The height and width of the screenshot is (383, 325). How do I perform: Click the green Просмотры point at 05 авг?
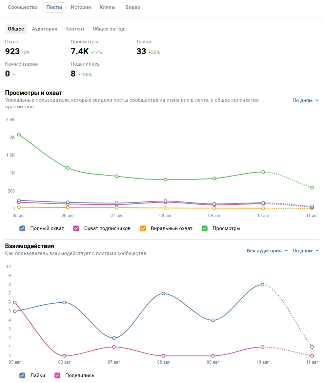(x=19, y=135)
